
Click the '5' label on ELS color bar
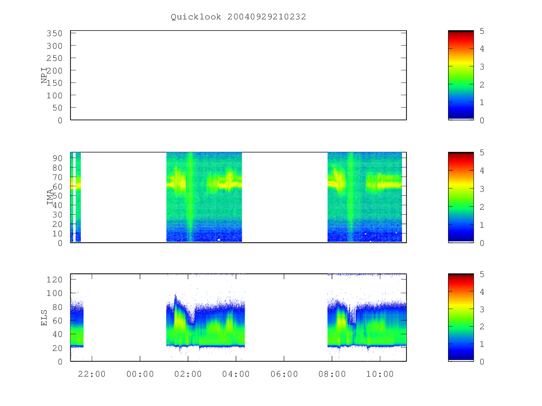(x=482, y=274)
